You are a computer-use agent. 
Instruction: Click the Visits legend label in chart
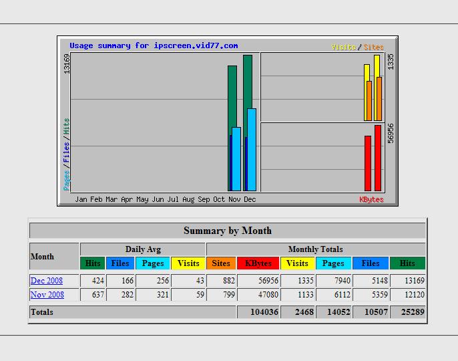click(x=344, y=47)
